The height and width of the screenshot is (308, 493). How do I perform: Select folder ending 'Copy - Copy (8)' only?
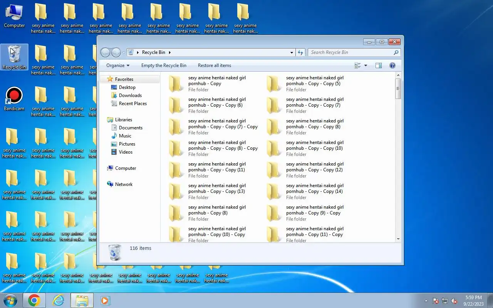click(312, 127)
